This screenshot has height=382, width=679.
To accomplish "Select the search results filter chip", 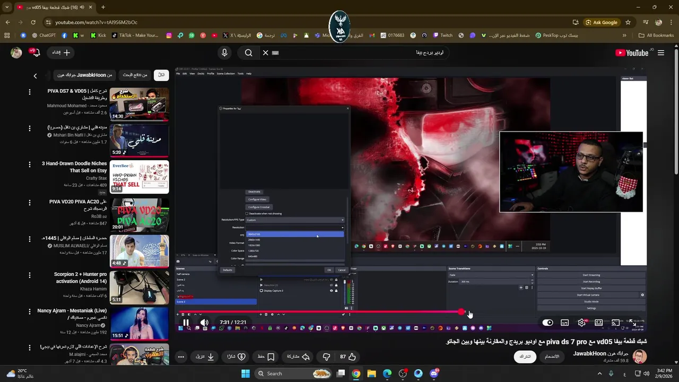I will (135, 75).
